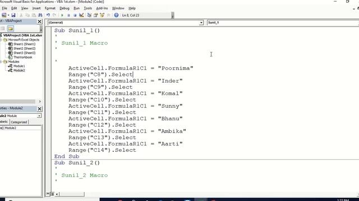Open the Debug menu
The image size is (359, 201).
point(65,8)
